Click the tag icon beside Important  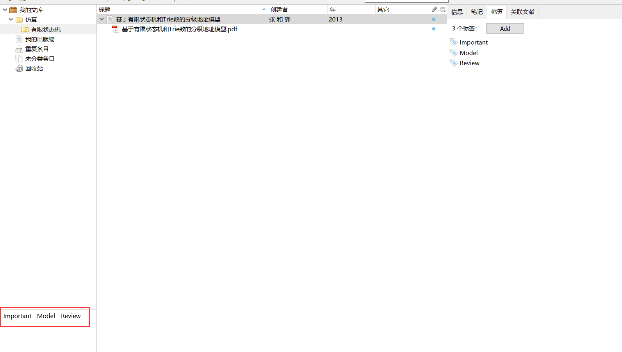(454, 42)
